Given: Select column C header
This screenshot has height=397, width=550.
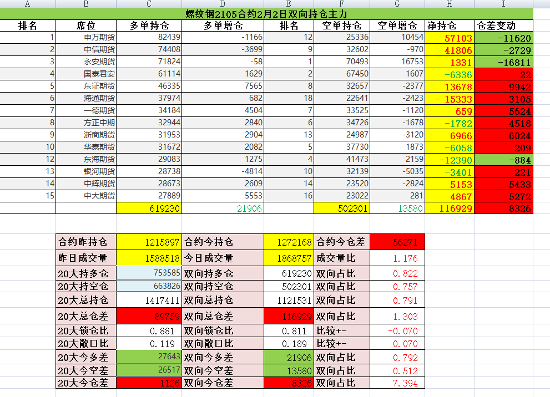Looking at the screenshot, I should [x=149, y=4].
